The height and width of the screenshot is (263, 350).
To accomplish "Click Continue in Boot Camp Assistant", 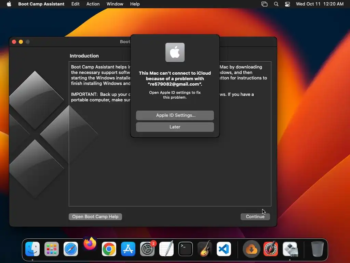I will tap(255, 216).
